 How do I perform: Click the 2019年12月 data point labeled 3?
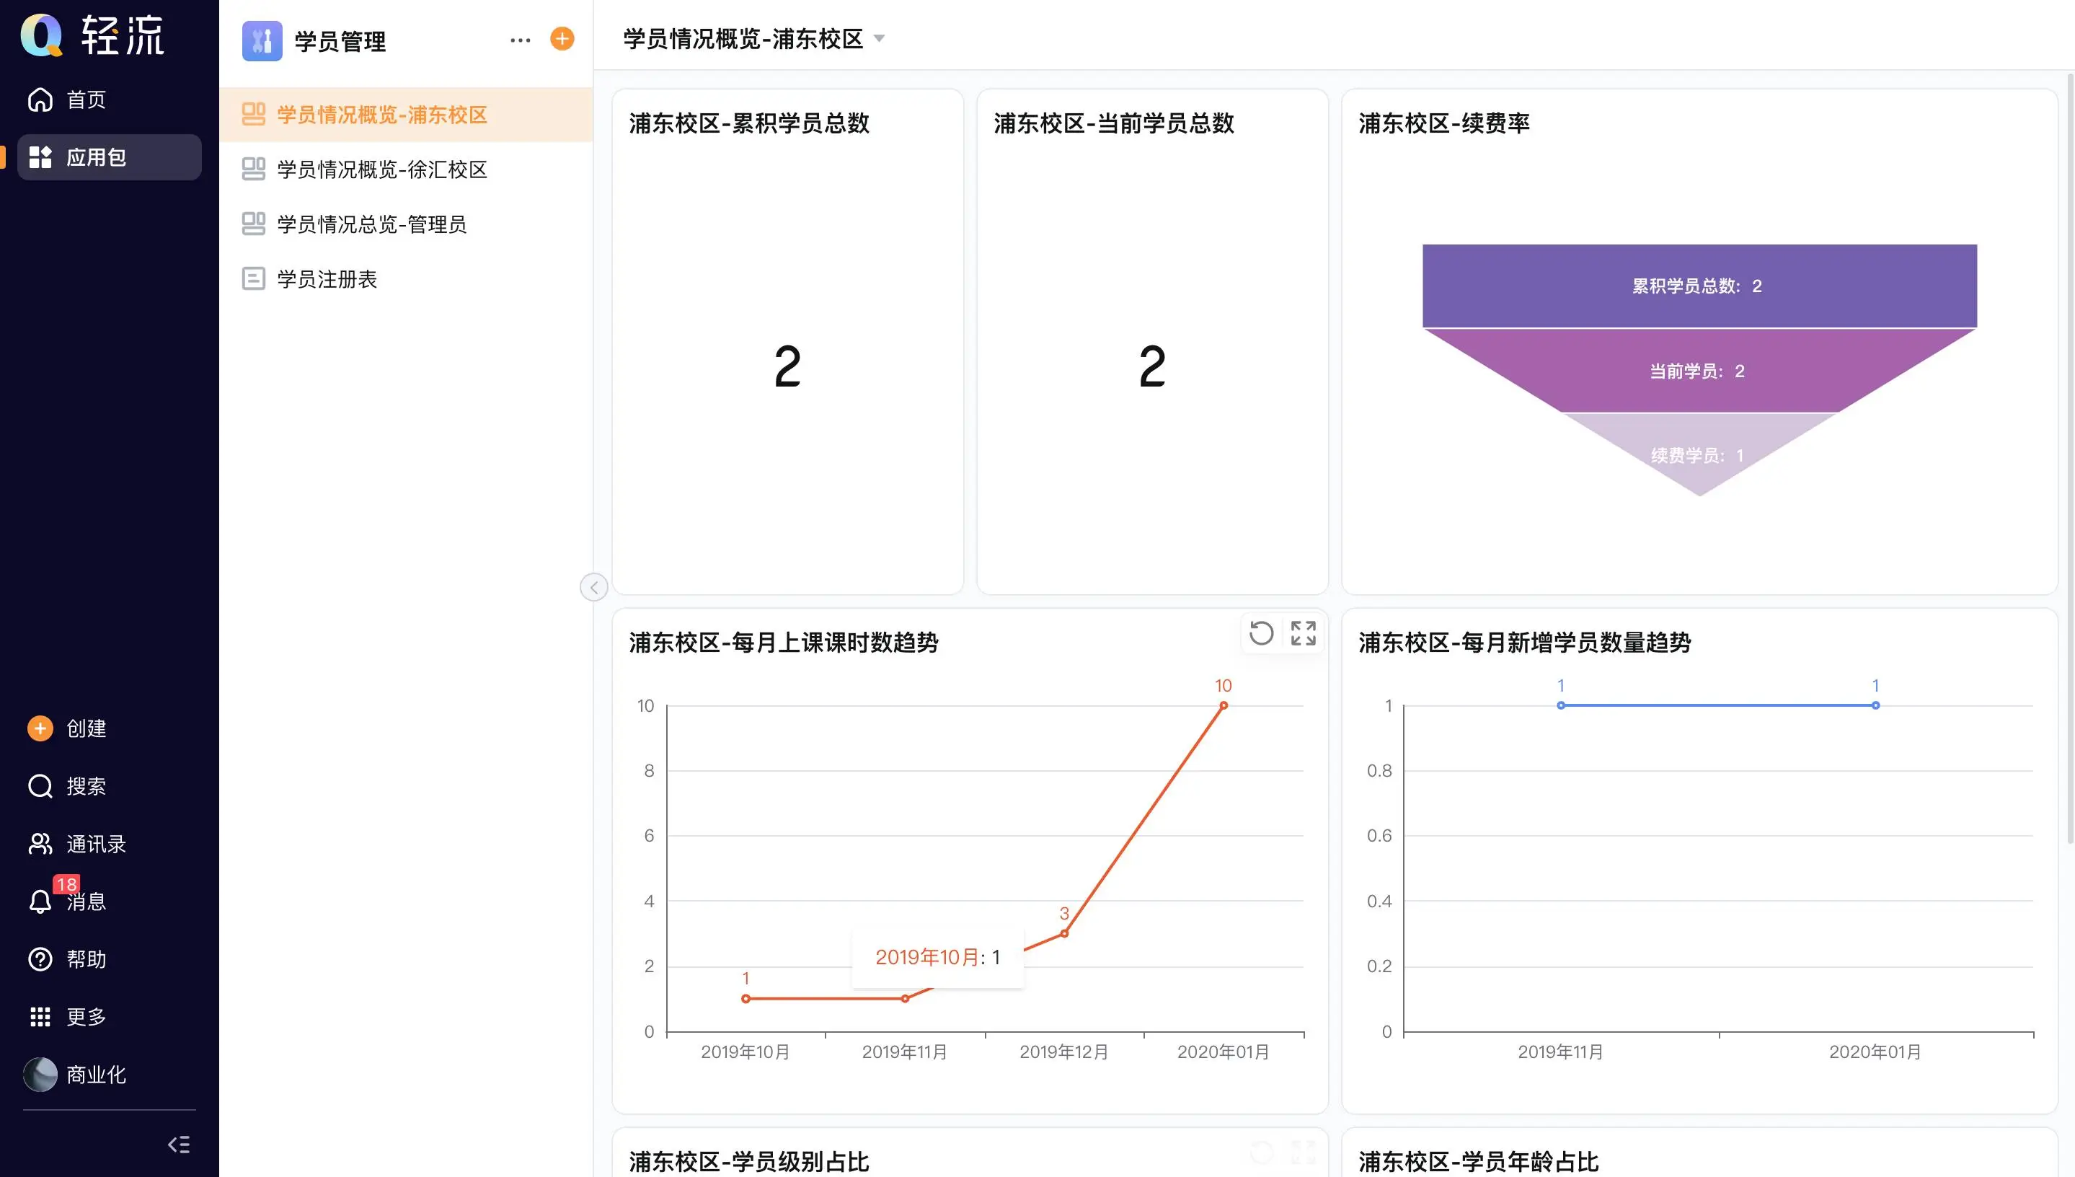coord(1064,934)
